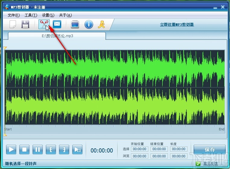This screenshot has width=230, height=169.
Task: Click the 浏览 开始位置 time field
Action: tap(139, 156)
